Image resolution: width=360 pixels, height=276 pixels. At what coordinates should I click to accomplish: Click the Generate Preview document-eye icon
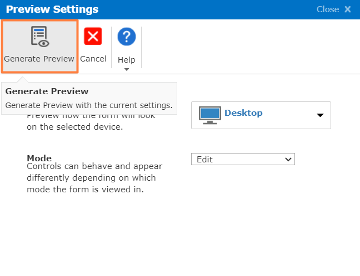[40, 37]
